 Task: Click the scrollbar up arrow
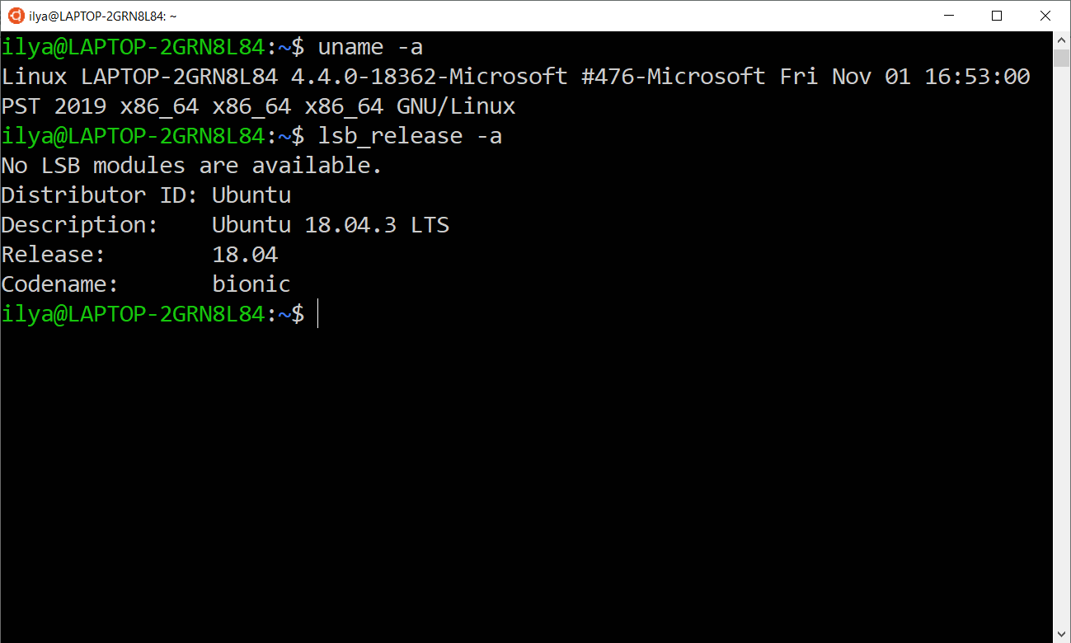[1062, 39]
